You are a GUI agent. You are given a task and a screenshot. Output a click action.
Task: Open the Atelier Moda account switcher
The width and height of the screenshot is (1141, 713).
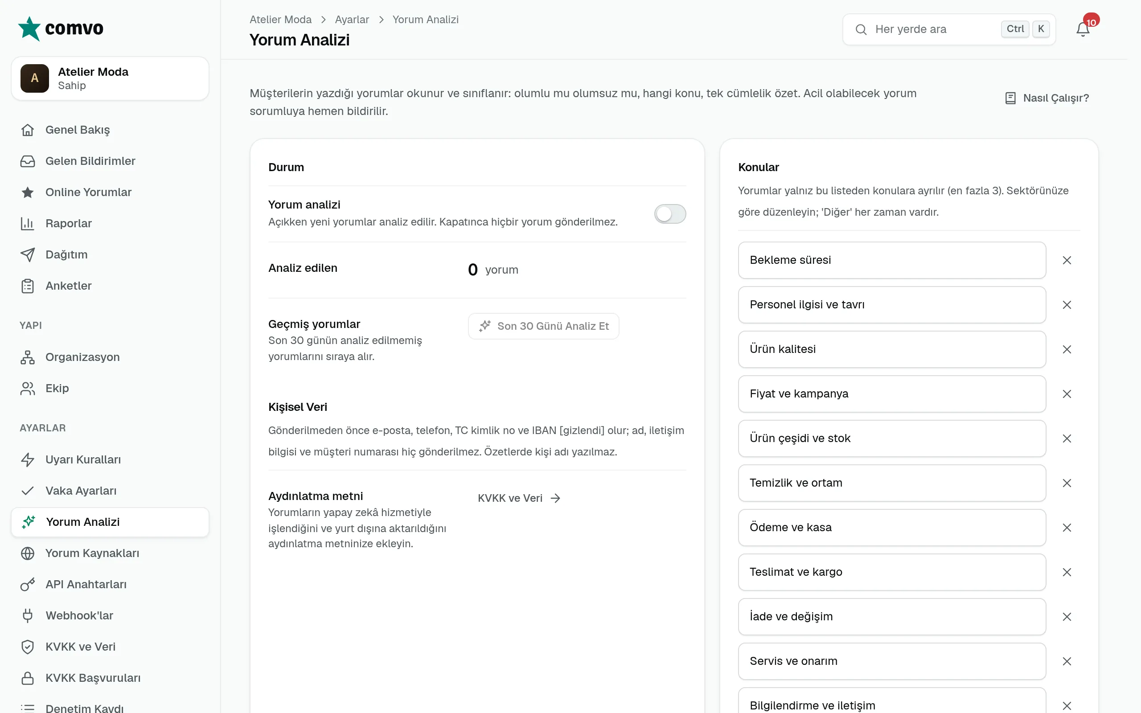110,78
